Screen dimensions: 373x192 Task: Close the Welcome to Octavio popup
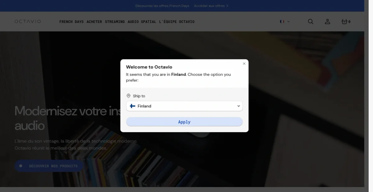pyautogui.click(x=244, y=63)
